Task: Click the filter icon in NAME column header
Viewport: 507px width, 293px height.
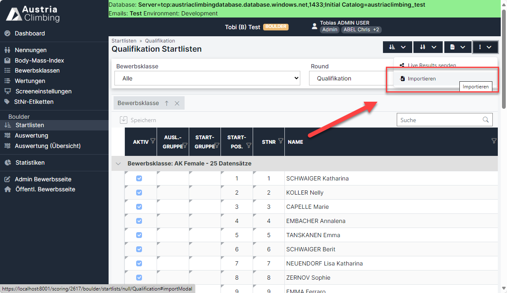Action: point(494,141)
